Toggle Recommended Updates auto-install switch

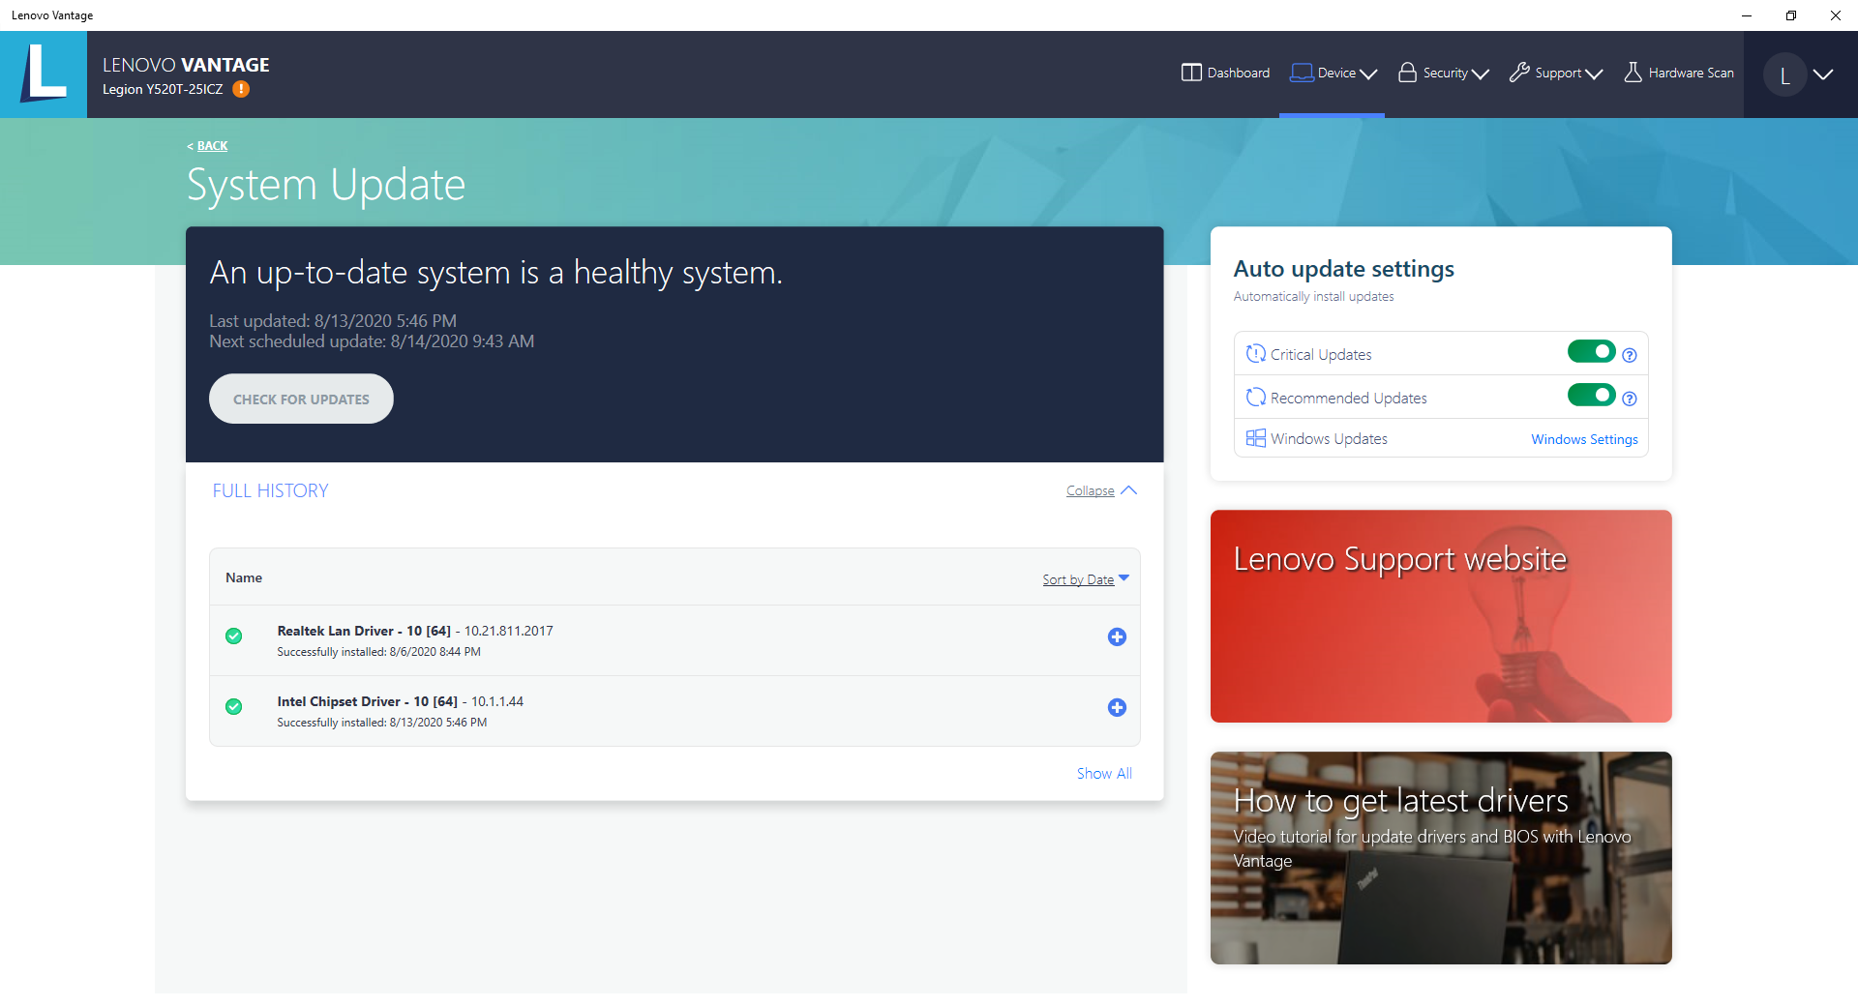1592,395
